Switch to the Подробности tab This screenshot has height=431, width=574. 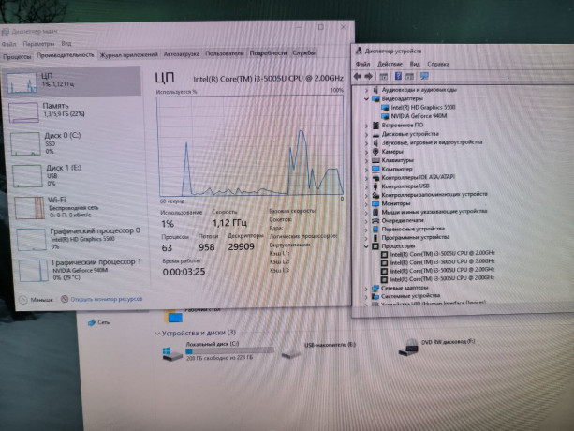(268, 53)
